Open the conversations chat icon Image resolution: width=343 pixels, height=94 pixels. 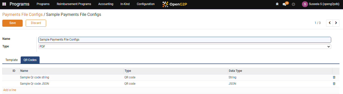pos(285,4)
